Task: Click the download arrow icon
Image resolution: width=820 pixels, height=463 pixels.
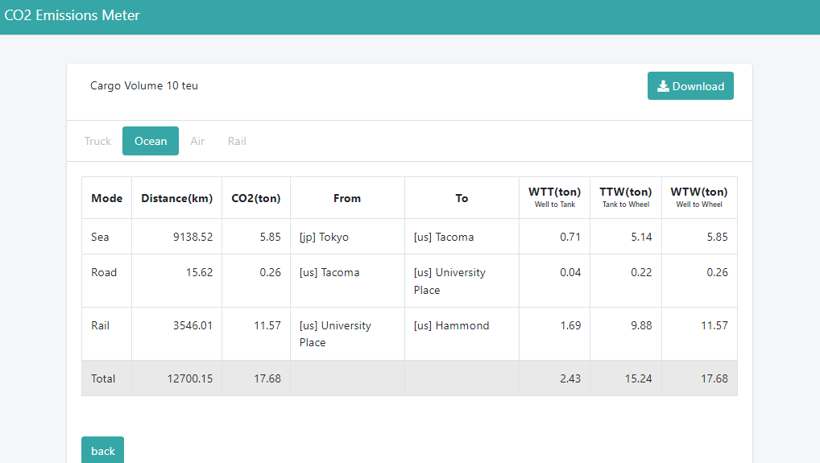Action: point(663,86)
